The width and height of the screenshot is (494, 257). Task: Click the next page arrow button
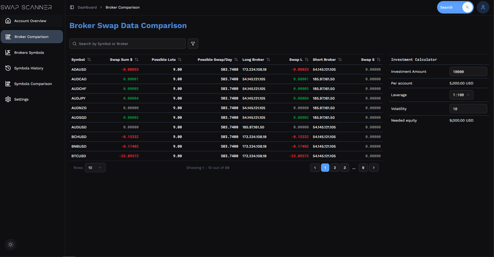click(x=374, y=168)
